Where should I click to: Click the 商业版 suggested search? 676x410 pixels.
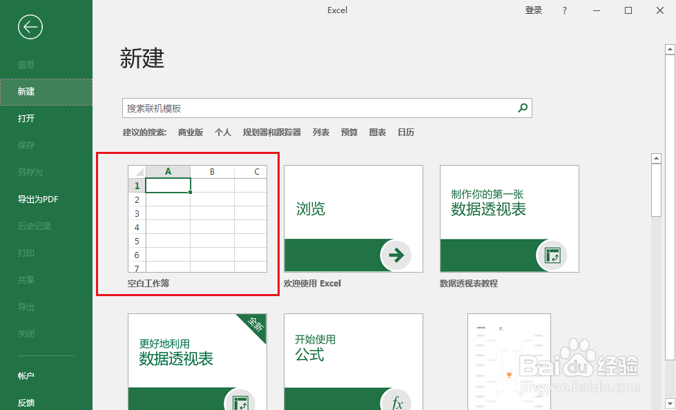tap(191, 133)
